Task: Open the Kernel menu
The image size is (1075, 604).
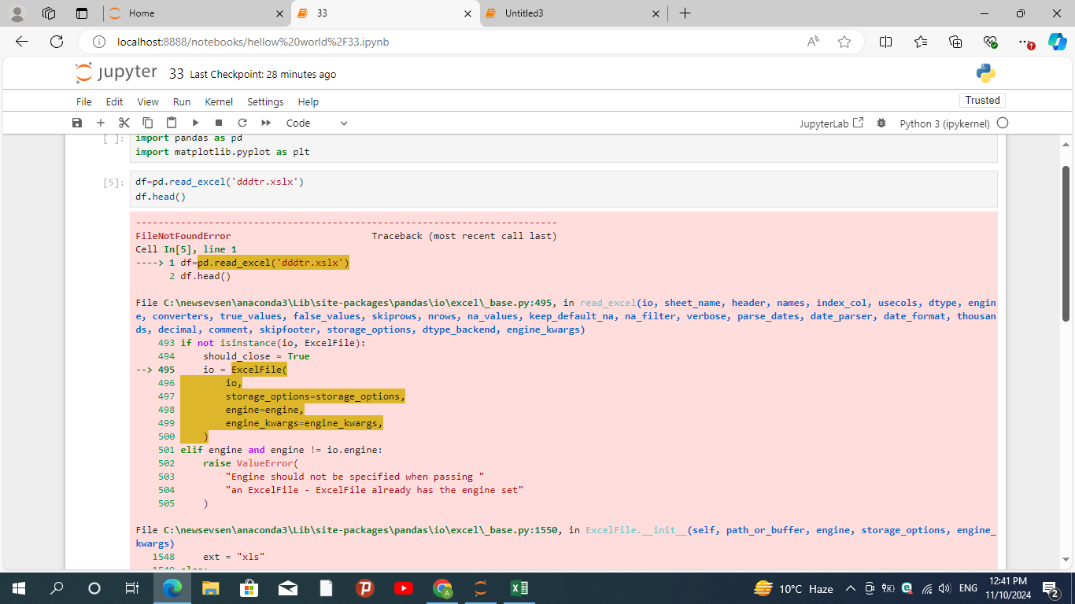Action: 219,101
